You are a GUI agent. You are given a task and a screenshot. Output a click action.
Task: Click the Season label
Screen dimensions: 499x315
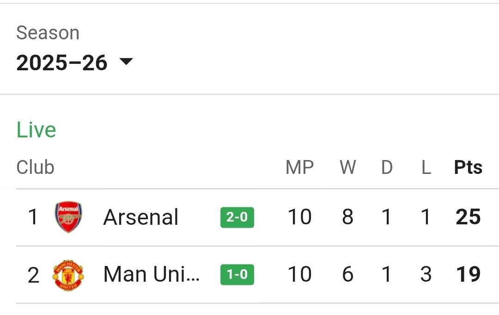(48, 33)
